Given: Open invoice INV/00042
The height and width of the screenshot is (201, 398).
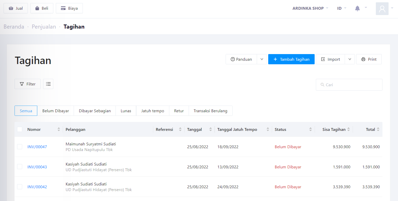Looking at the screenshot, I should click(x=37, y=187).
